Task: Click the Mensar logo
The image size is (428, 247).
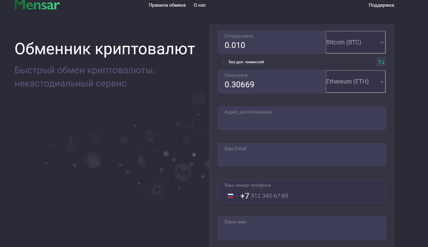Action: point(37,5)
